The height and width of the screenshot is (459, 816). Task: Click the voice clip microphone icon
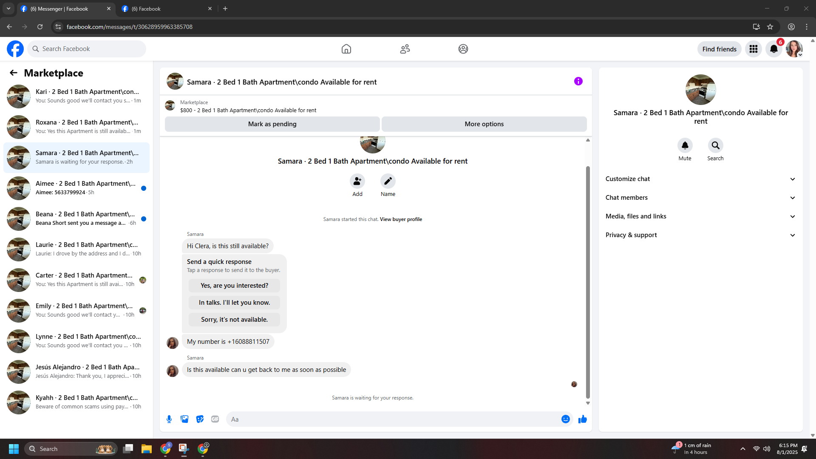[169, 419]
